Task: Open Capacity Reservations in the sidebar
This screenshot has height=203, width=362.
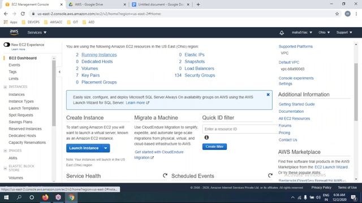Action: point(27,143)
